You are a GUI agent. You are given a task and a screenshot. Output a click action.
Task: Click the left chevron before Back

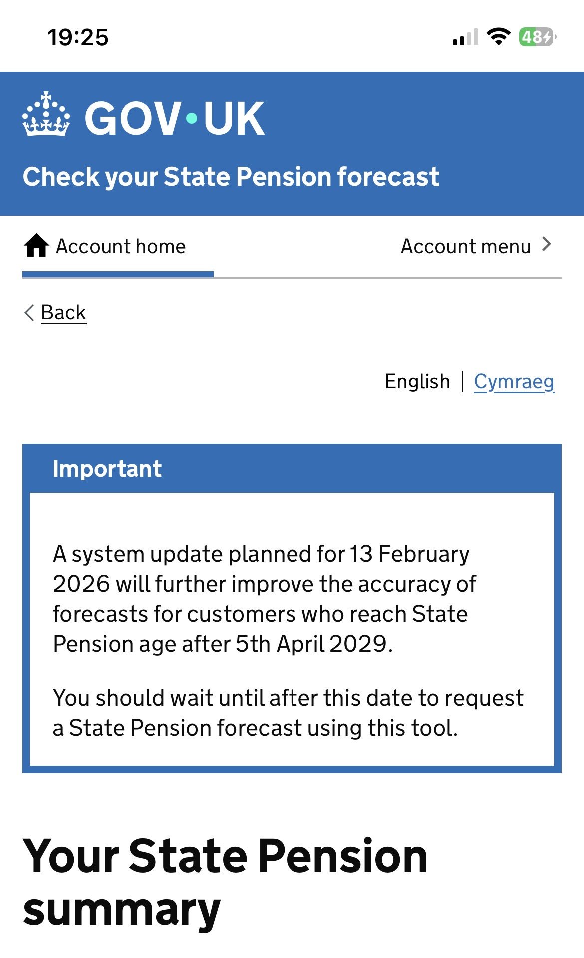29,313
